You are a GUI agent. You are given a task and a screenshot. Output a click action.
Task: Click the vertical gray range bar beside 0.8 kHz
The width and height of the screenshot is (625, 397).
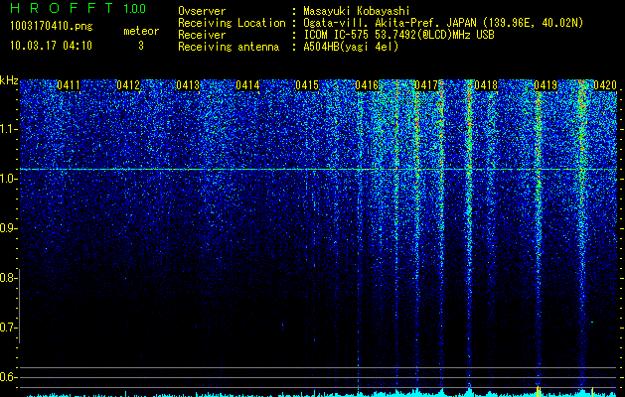[19, 306]
